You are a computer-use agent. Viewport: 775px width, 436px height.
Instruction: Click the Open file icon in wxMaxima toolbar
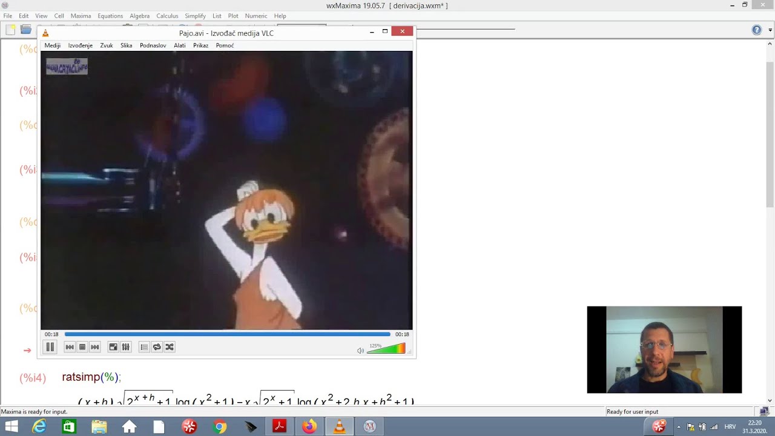coord(25,30)
